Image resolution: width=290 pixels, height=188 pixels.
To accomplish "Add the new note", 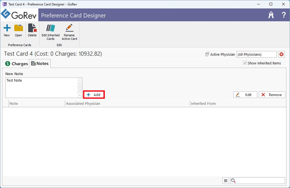I will [94, 95].
